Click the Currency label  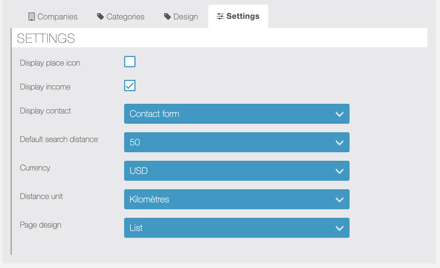(x=35, y=168)
